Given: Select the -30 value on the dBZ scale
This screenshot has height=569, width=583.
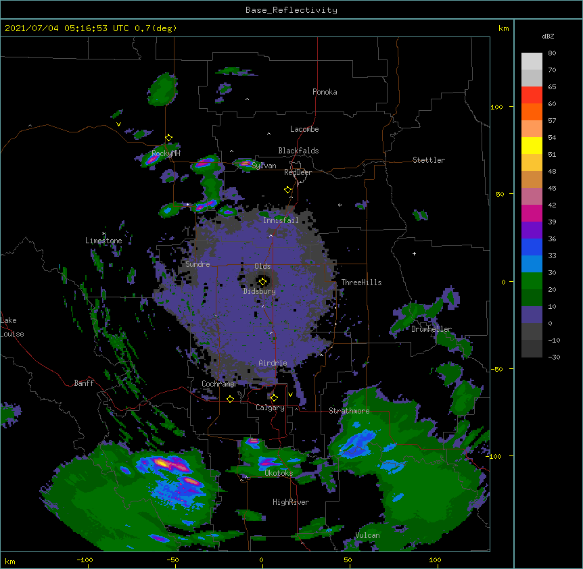Looking at the screenshot, I should (554, 357).
